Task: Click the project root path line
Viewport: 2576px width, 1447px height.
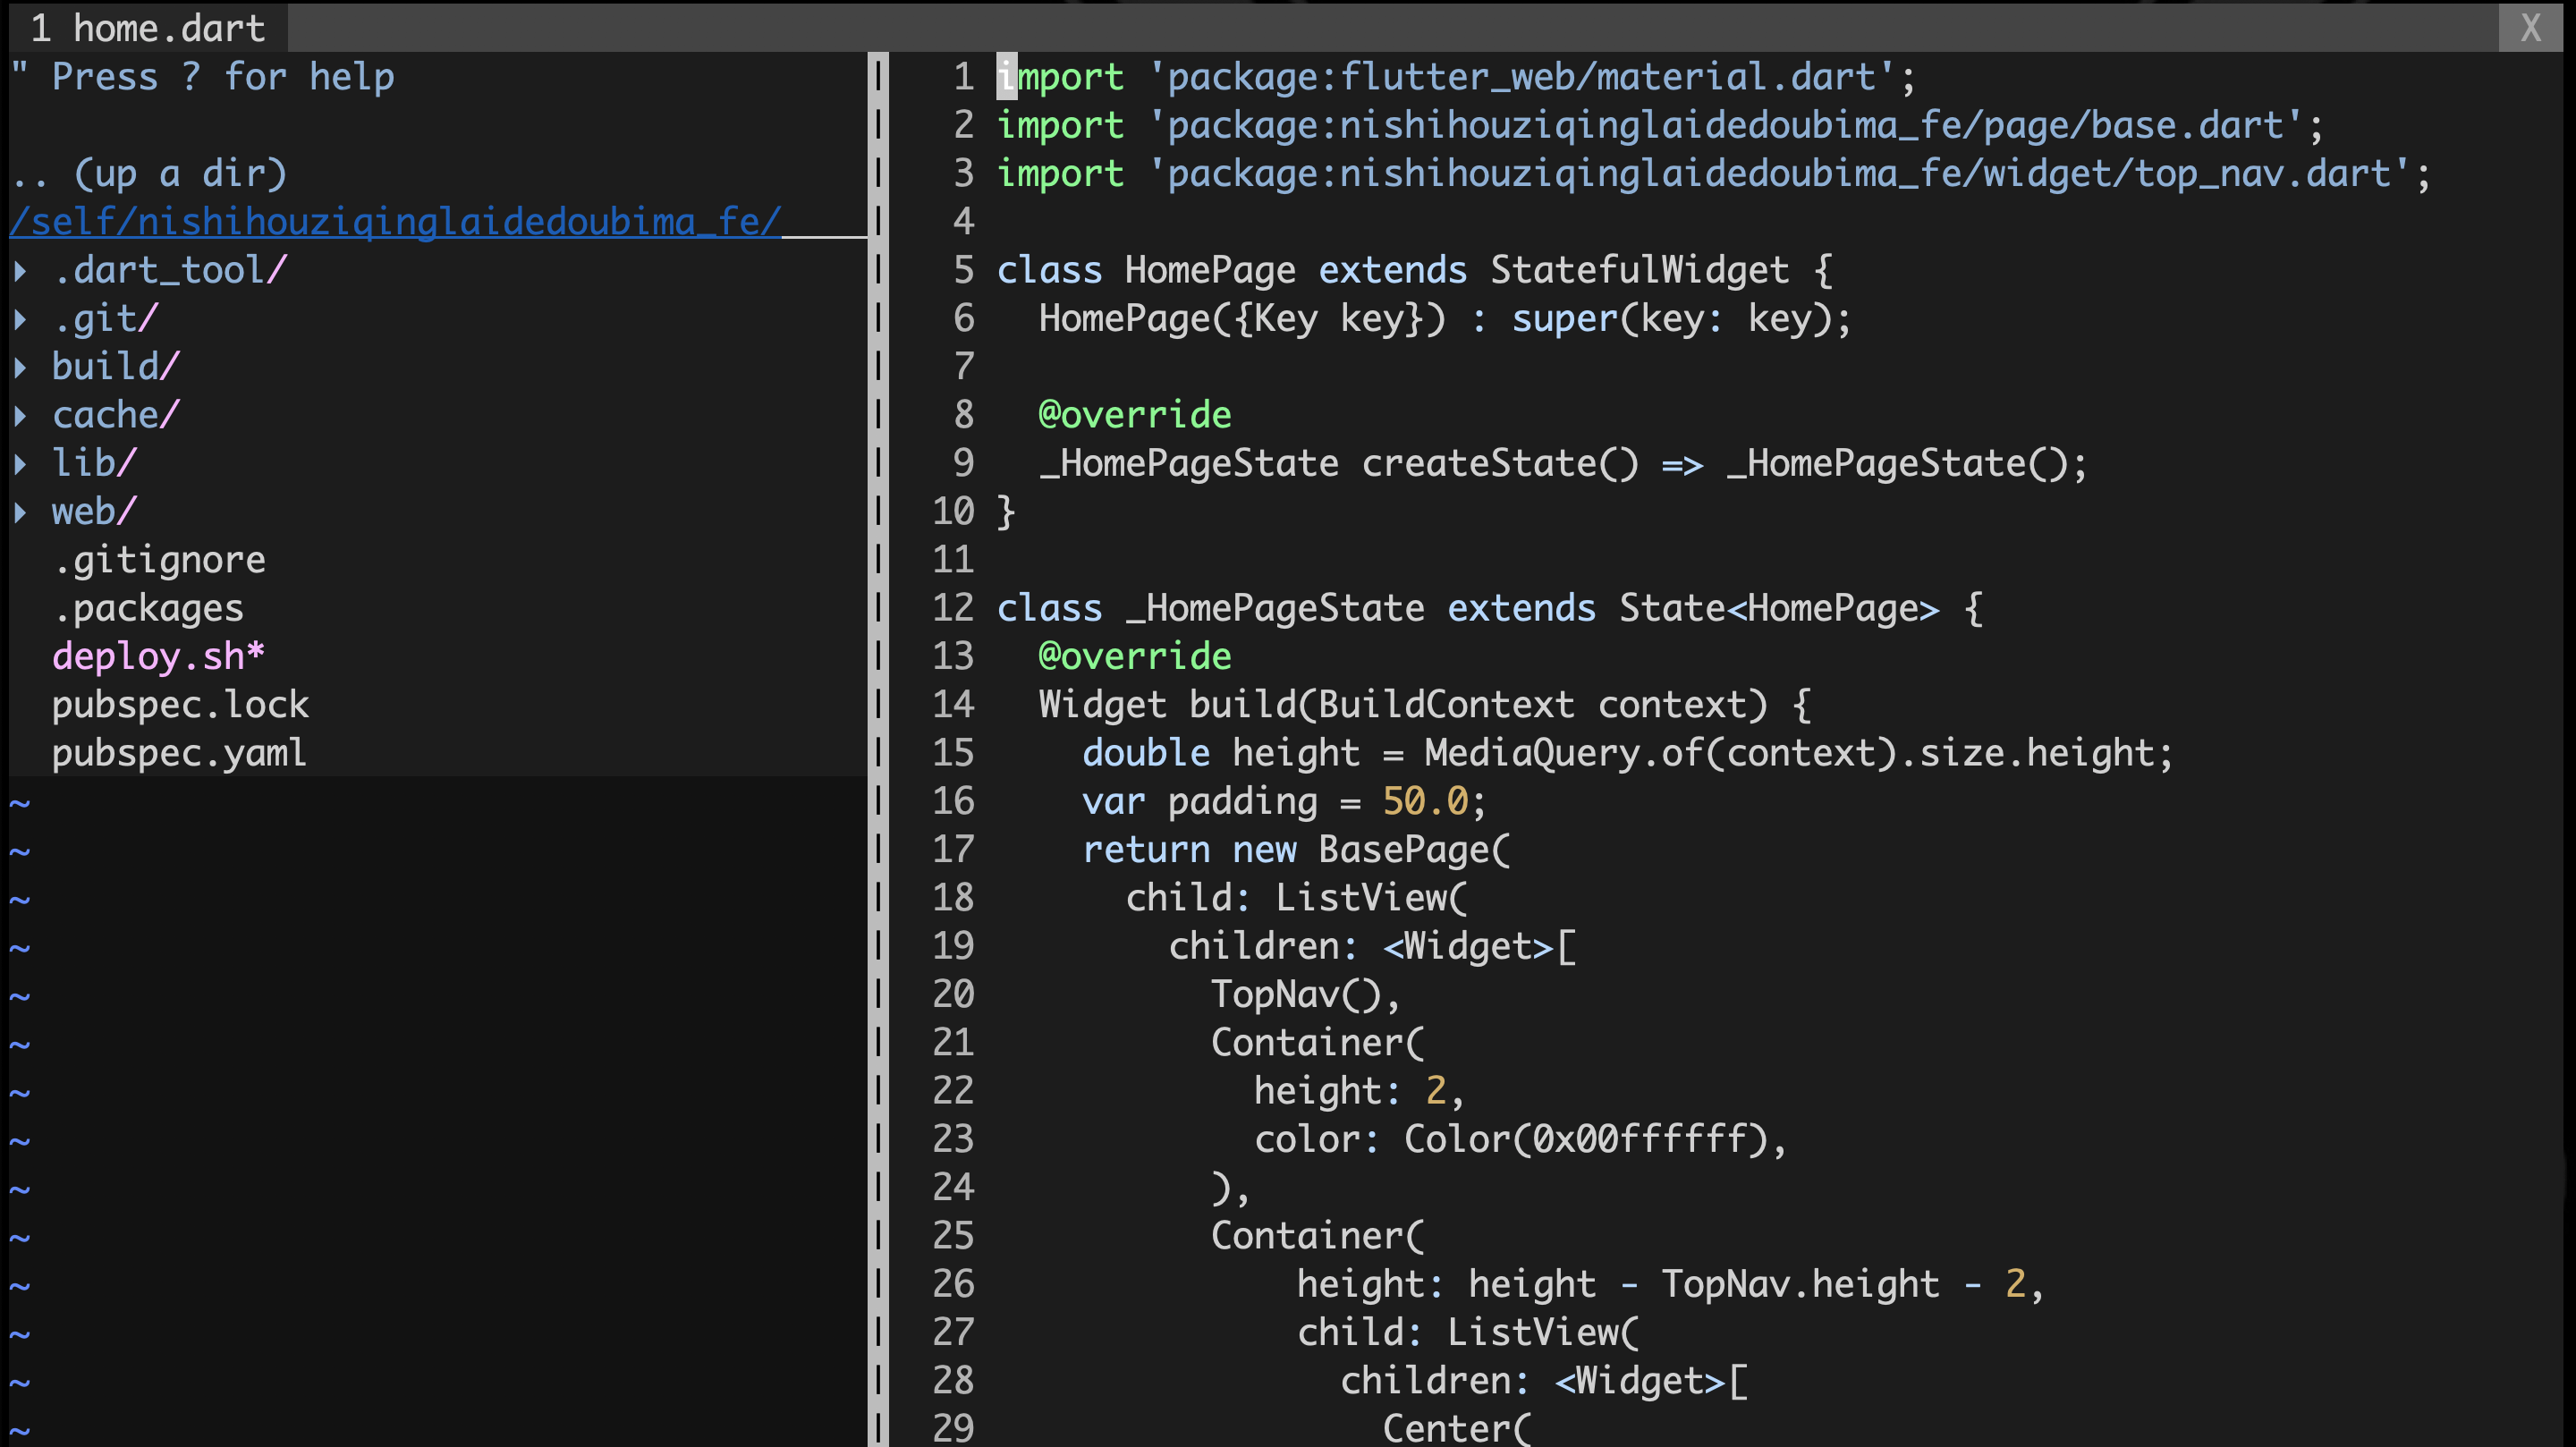Action: [395, 222]
